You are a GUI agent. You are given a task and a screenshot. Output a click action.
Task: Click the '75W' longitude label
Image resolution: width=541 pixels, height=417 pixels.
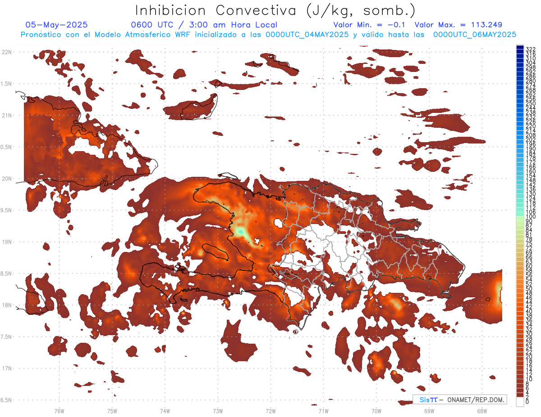click(x=112, y=410)
